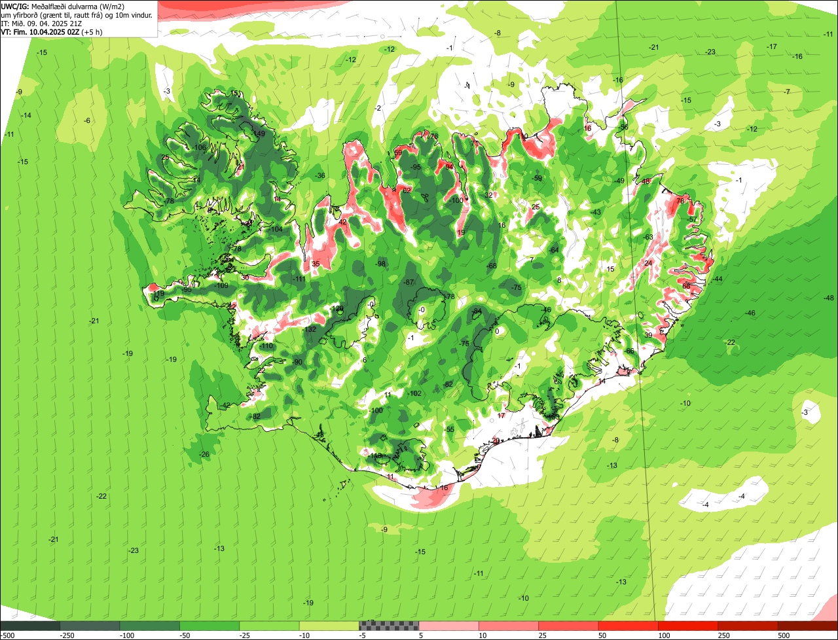The image size is (838, 640).
Task: Click the pink legend swatch between 5 and 10
Action: (449, 626)
